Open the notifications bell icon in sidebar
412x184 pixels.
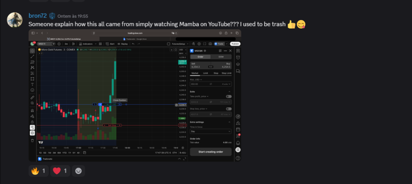click(238, 143)
